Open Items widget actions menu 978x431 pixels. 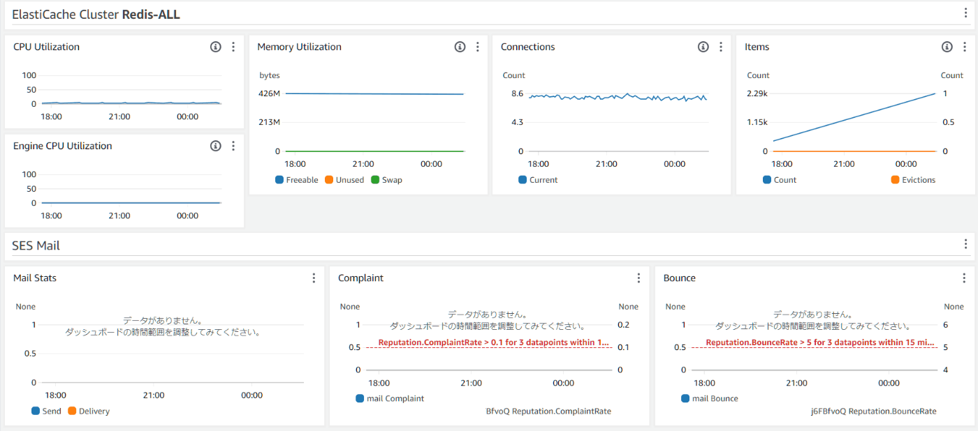965,47
